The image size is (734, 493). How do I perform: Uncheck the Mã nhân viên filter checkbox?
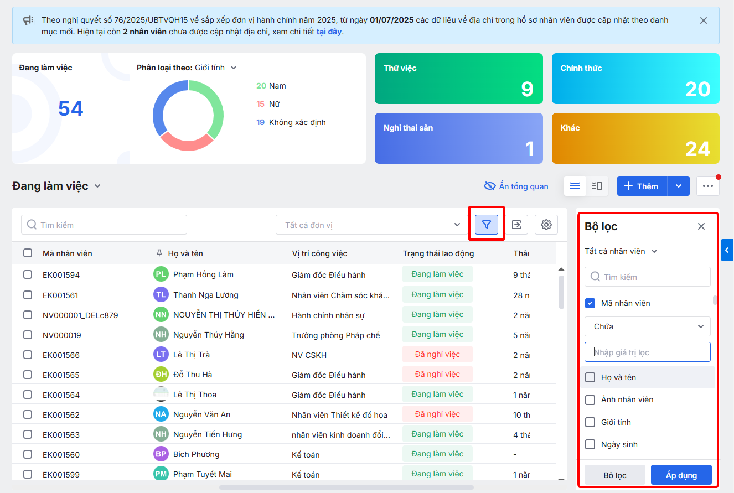(590, 303)
